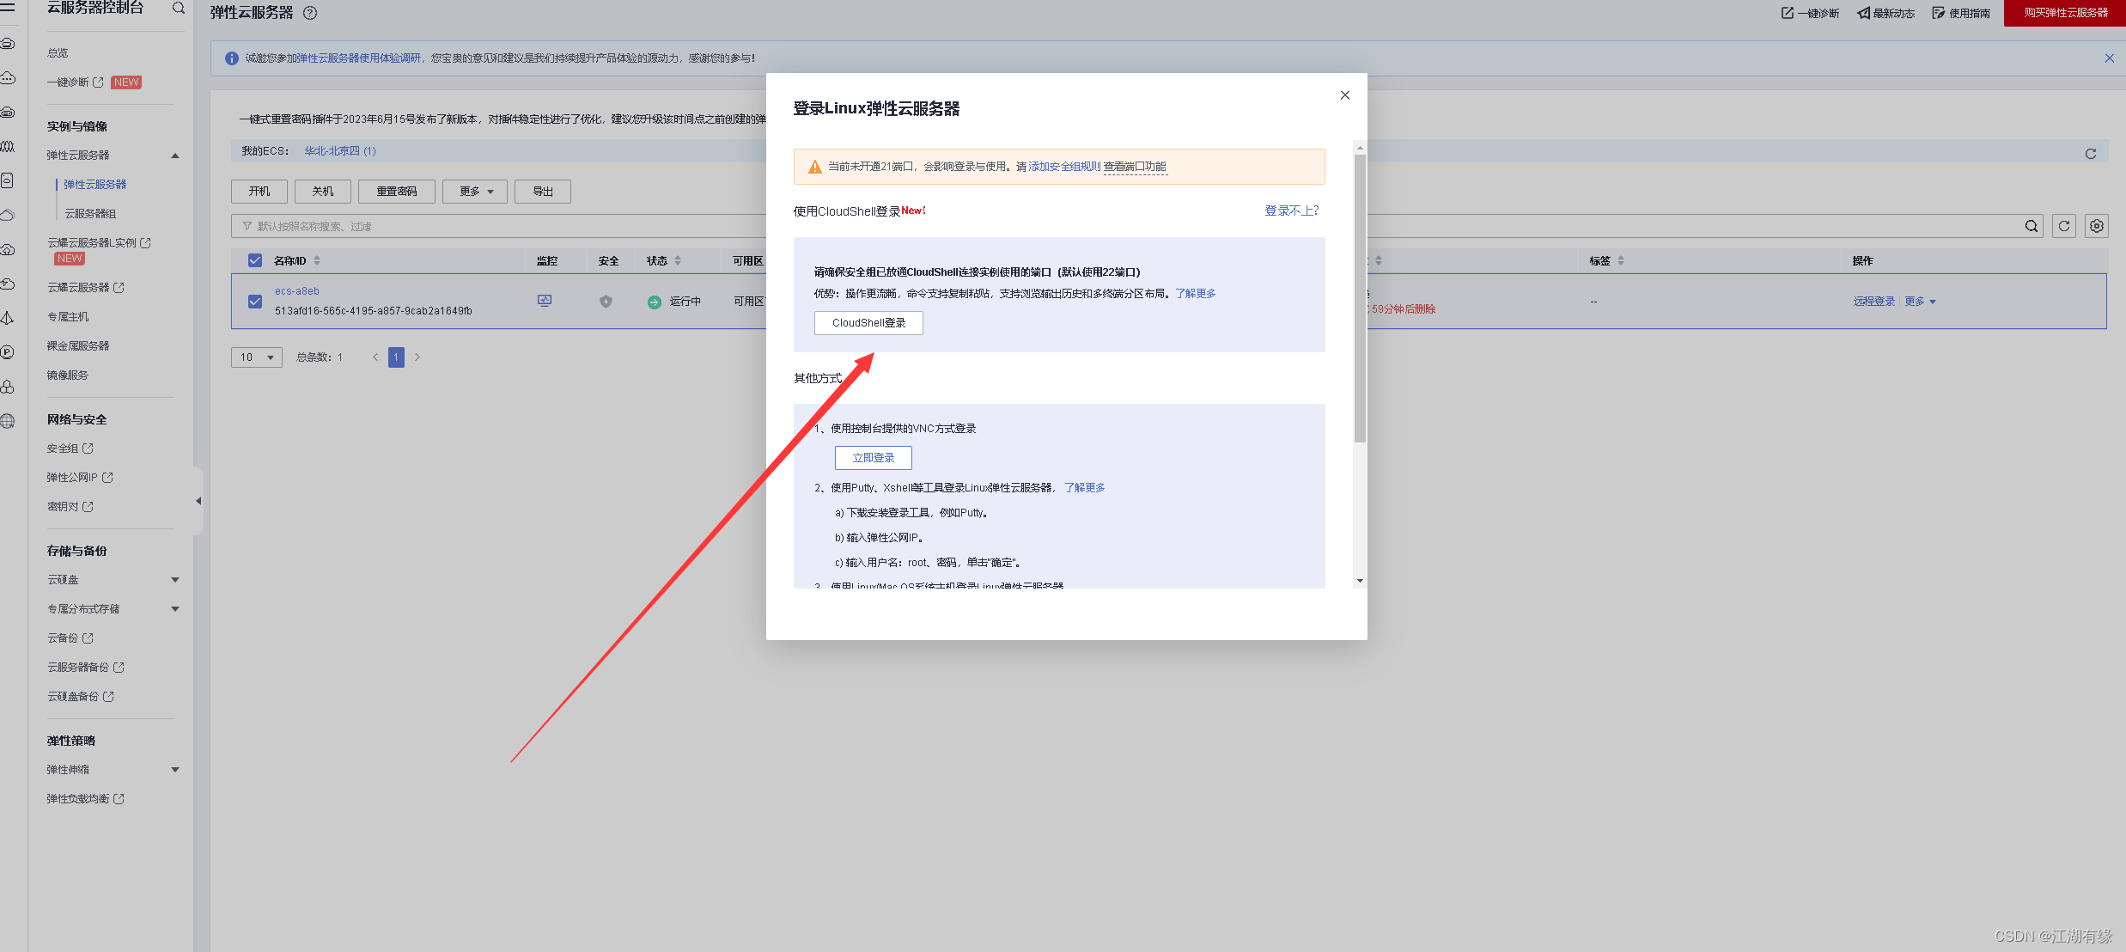
Task: Click the CloudShell登录 button
Action: (868, 323)
